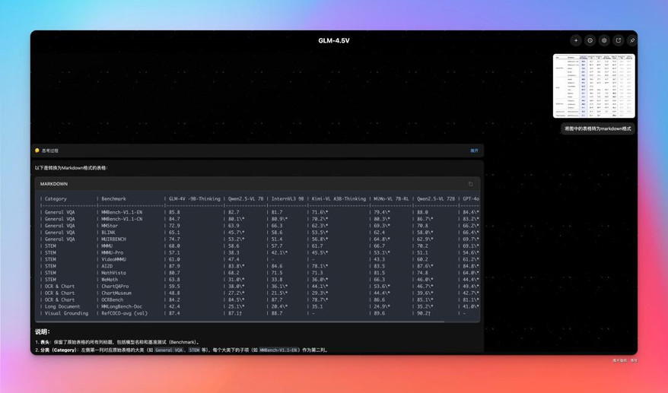
Task: Click the ChartMuseum benchmark cell
Action: coord(116,293)
